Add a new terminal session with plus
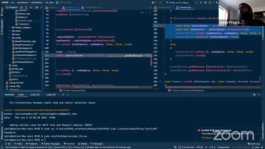265x149 pixels. [x=63, y=95]
